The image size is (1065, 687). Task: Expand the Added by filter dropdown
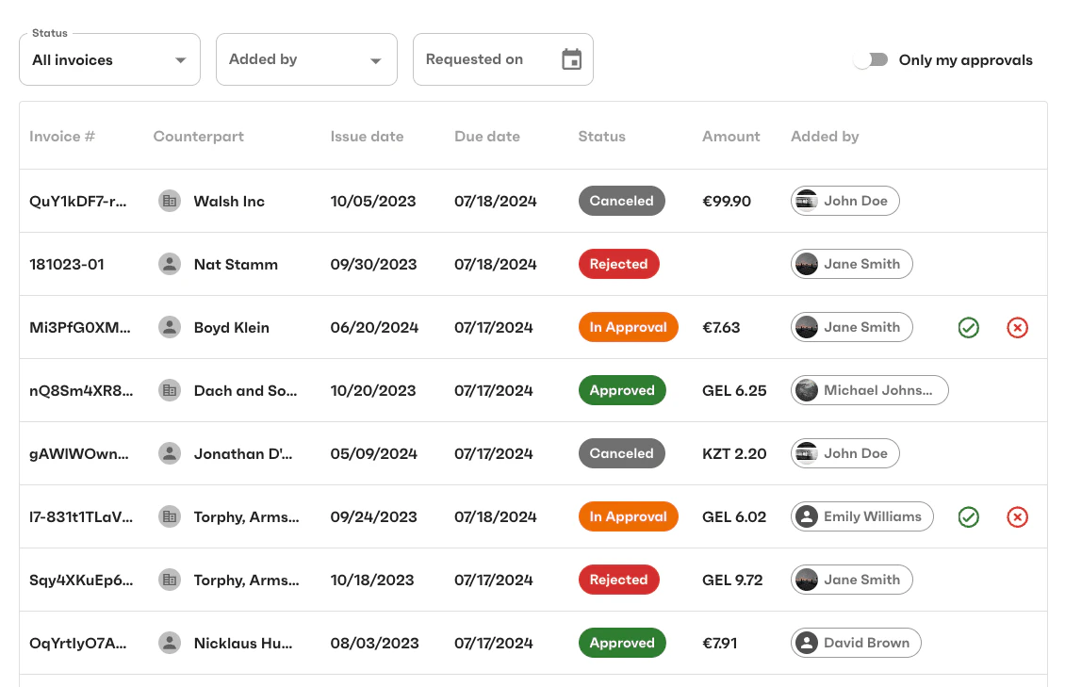tap(306, 58)
